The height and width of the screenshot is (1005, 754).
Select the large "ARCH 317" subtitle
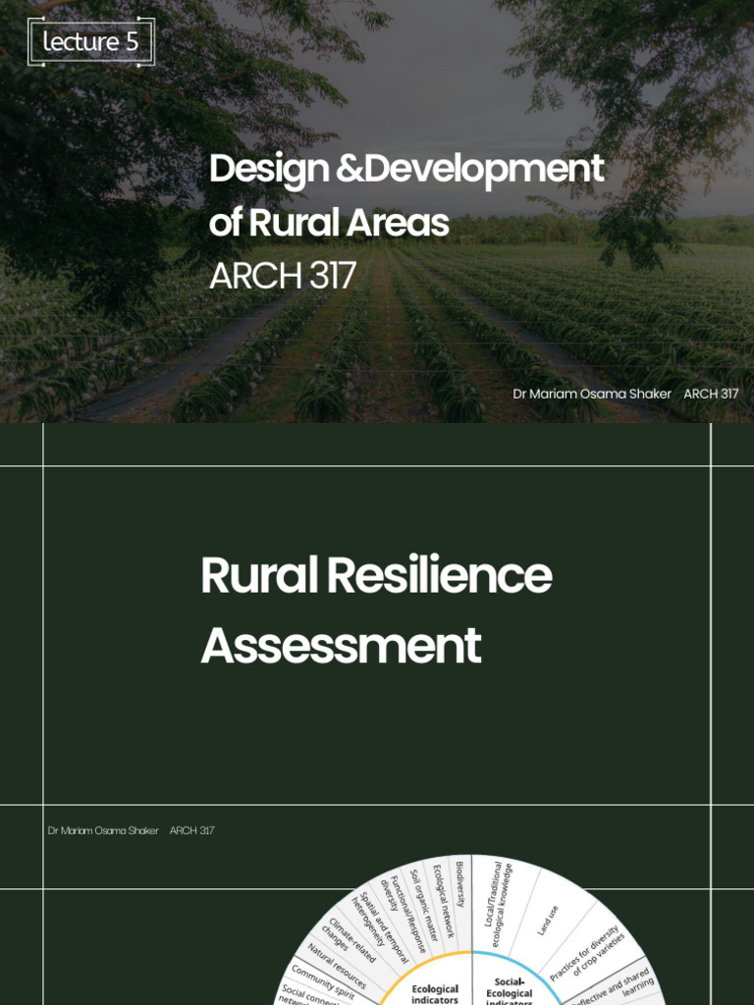coord(282,276)
